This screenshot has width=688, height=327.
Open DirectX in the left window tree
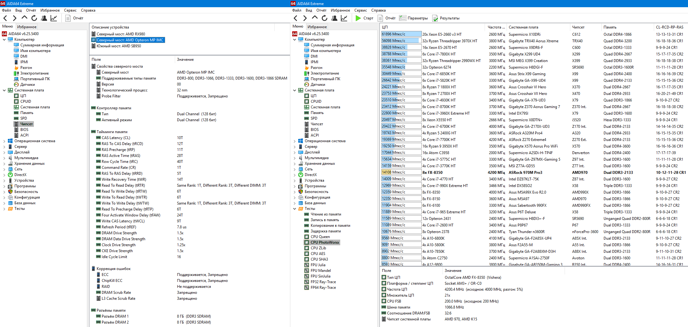coord(20,175)
